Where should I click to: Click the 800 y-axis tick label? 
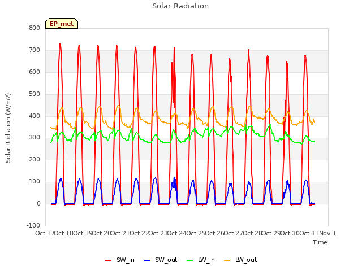pos(35,28)
